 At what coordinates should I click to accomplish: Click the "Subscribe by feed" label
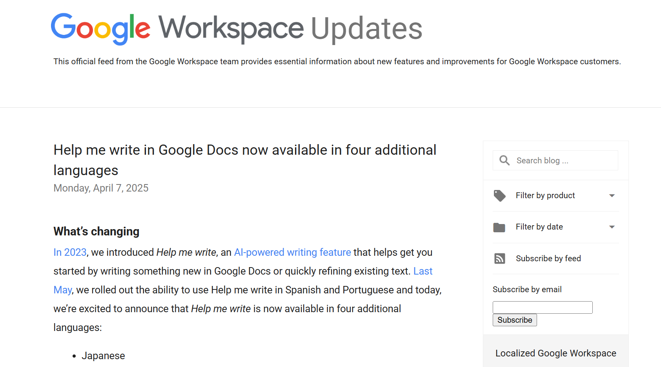coord(548,259)
